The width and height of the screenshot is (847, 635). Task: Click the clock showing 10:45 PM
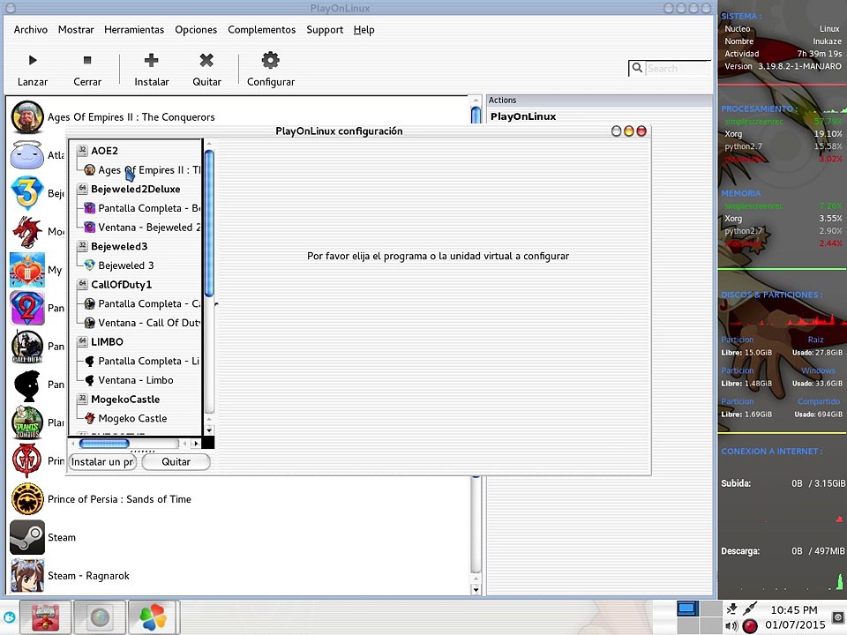coord(794,609)
